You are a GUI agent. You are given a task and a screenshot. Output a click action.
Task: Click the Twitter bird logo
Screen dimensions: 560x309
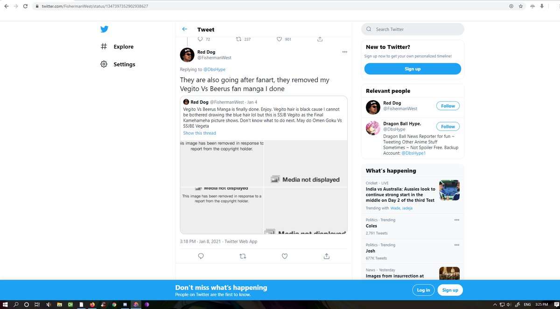tap(104, 29)
